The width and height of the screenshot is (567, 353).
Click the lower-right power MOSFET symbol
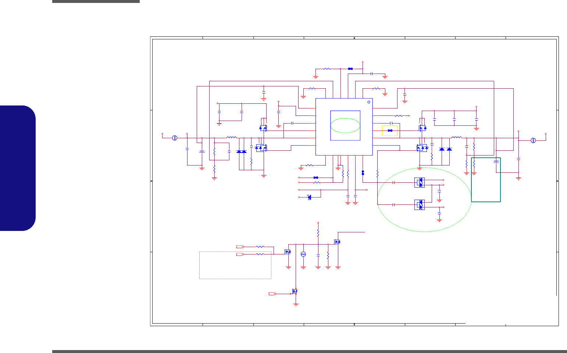pos(422,148)
